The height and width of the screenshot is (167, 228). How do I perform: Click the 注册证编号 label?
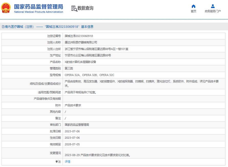point(54,36)
